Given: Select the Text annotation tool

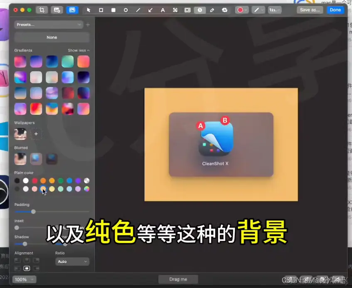Looking at the screenshot, I should tap(163, 10).
